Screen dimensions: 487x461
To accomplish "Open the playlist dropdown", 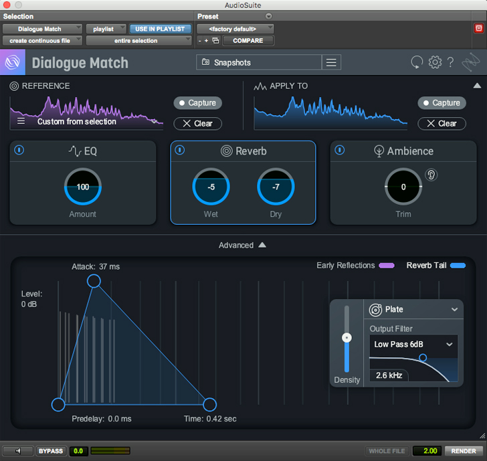I will 106,29.
